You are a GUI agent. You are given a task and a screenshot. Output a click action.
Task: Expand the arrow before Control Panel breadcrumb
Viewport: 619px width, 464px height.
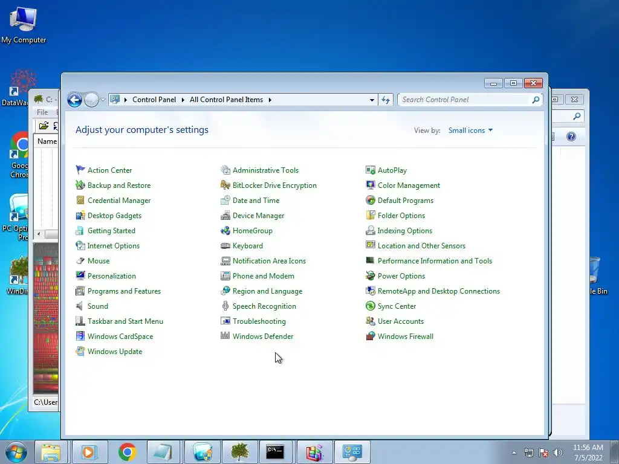click(x=126, y=100)
